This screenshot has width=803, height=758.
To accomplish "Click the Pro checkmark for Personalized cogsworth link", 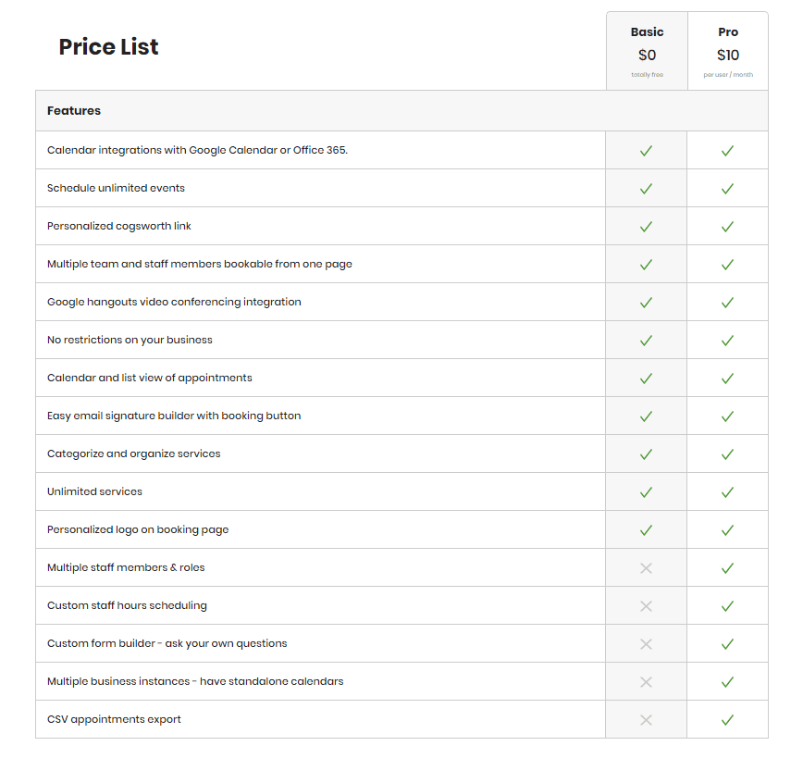I will [x=727, y=227].
